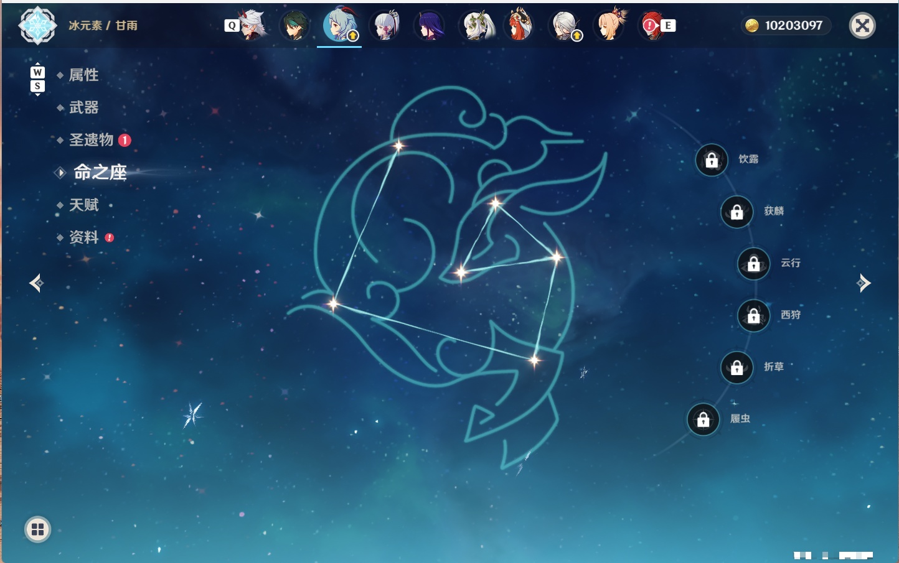The width and height of the screenshot is (899, 563).
Task: Open the locked 折草 constellation node
Action: pos(737,368)
